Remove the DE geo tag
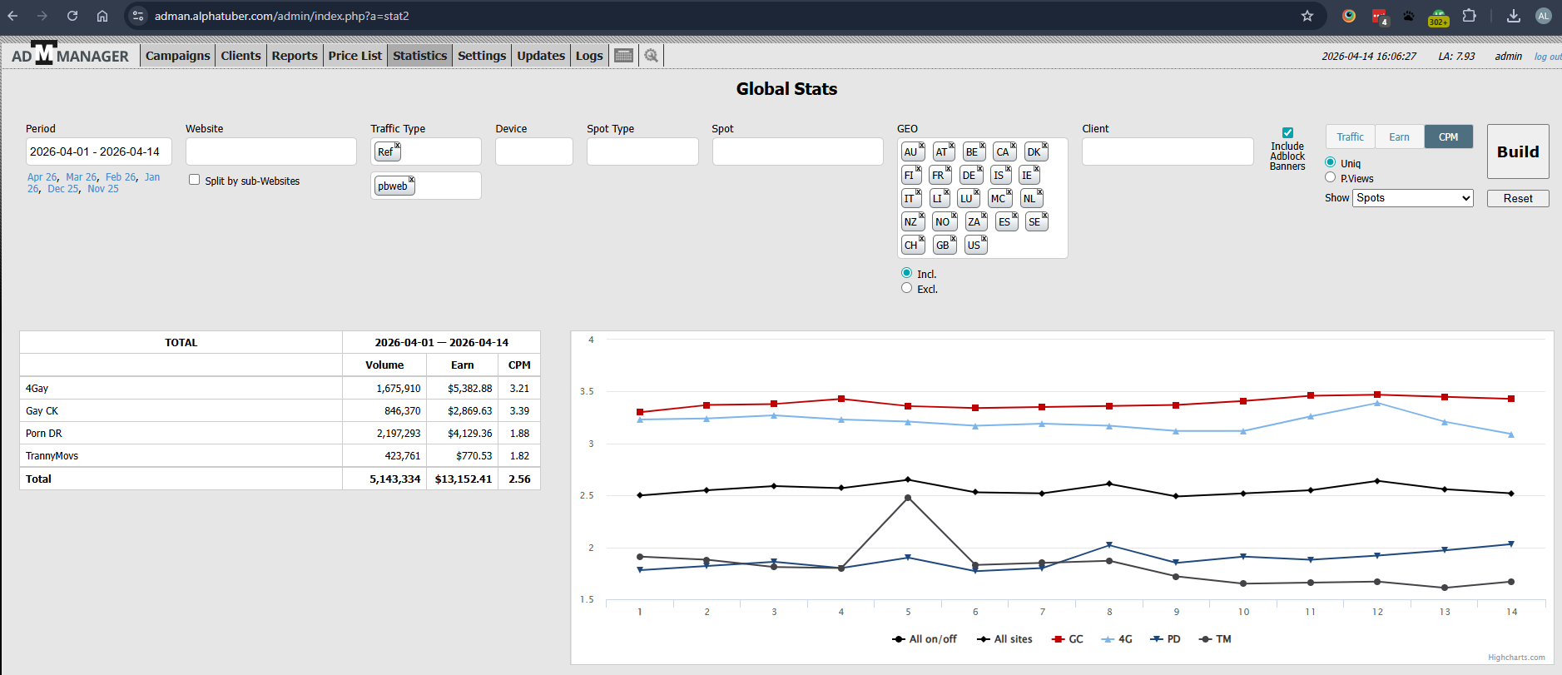This screenshot has height=675, width=1562. [x=979, y=169]
